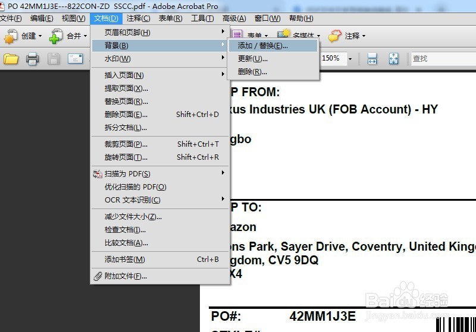Click the Comment speech bubble icon

tap(335, 36)
